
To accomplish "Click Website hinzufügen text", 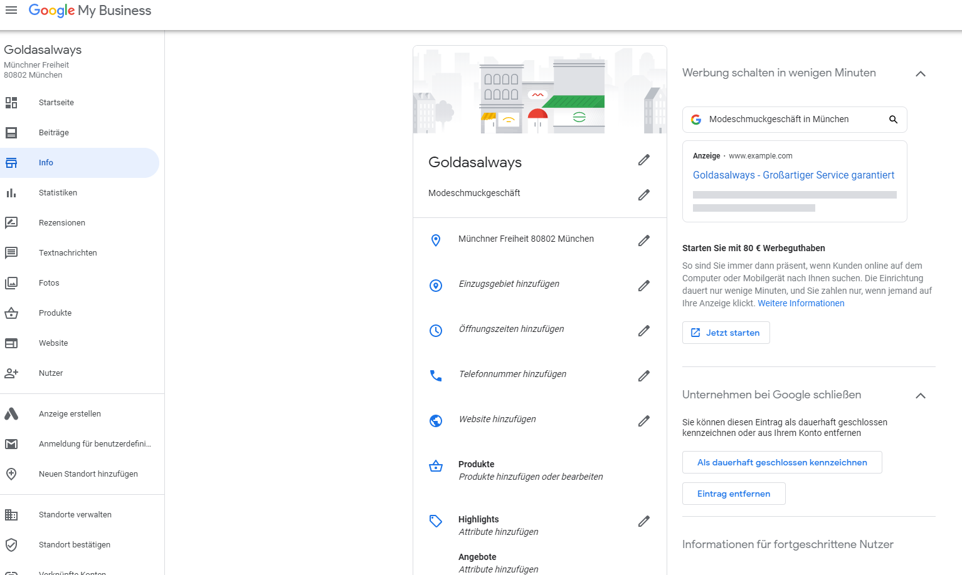I will (x=497, y=419).
